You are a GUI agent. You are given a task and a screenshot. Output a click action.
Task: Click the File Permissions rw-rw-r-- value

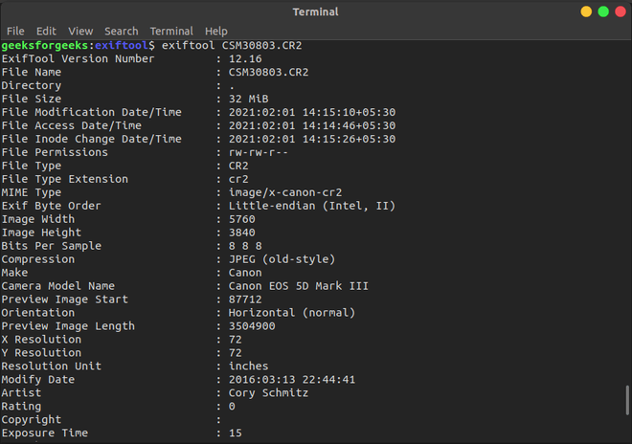(x=259, y=152)
